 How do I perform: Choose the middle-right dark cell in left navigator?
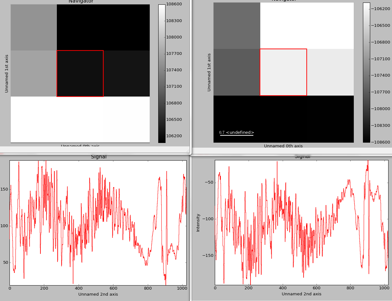pos(126,74)
